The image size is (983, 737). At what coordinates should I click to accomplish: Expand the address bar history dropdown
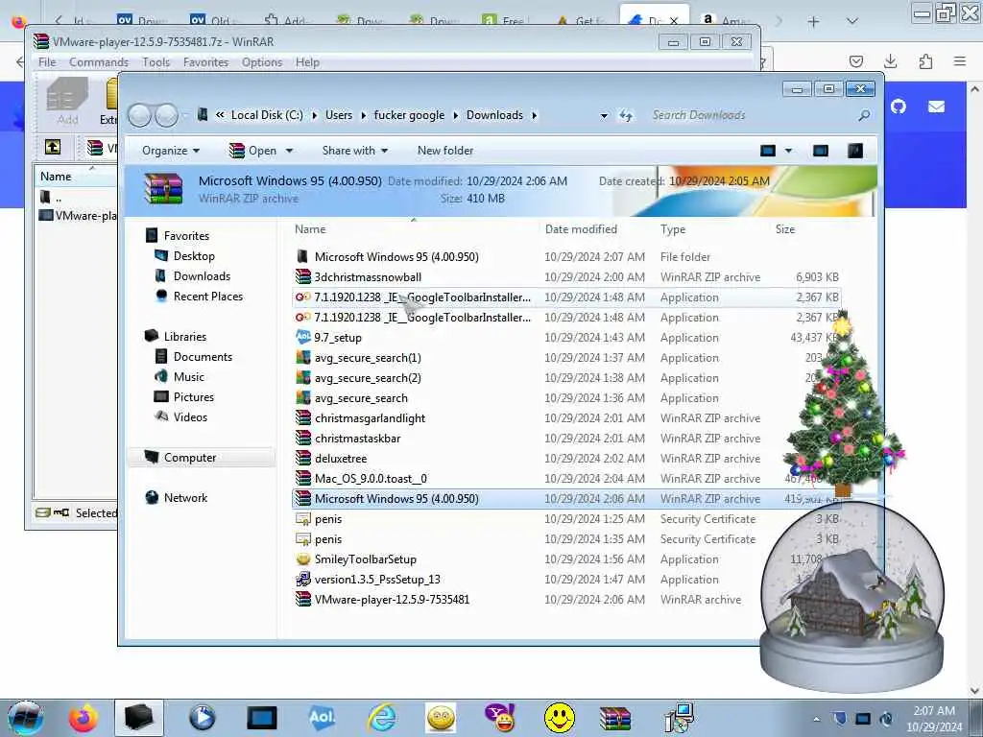click(x=604, y=116)
